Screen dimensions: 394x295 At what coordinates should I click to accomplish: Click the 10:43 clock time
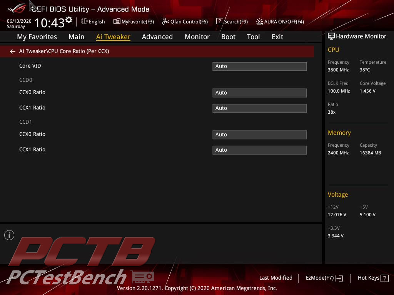[50, 23]
